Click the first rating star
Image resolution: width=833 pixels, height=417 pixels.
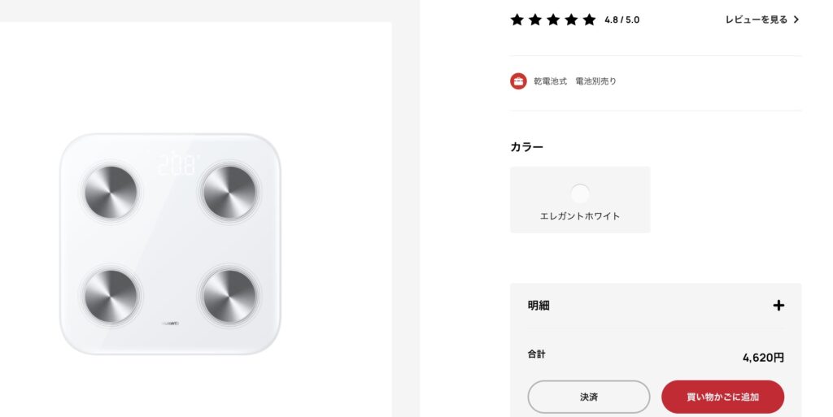(517, 20)
